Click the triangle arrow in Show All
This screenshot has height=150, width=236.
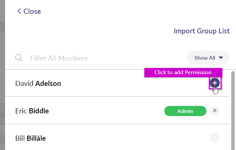click(221, 58)
